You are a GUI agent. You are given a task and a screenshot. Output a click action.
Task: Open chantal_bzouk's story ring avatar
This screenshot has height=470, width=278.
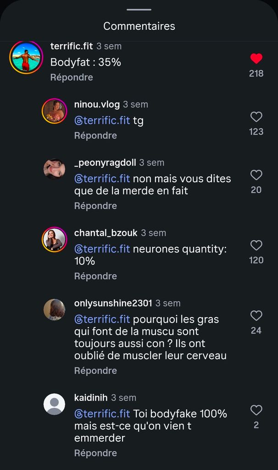[x=54, y=239]
